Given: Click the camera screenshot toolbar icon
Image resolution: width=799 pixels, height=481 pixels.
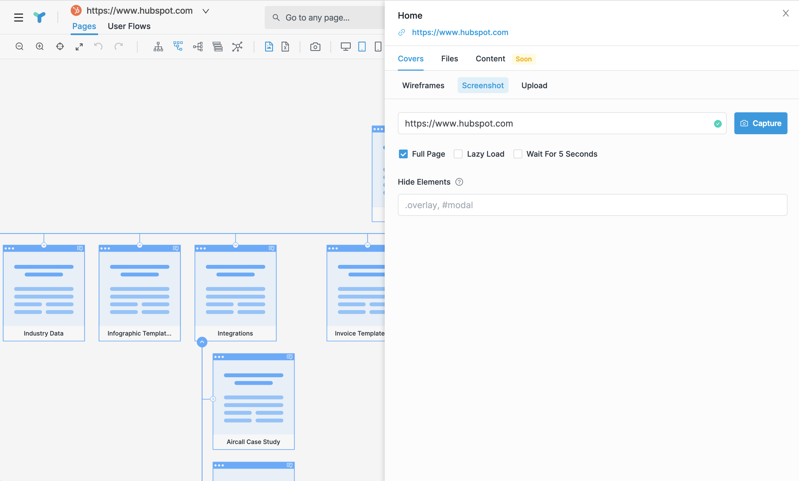Looking at the screenshot, I should [315, 47].
